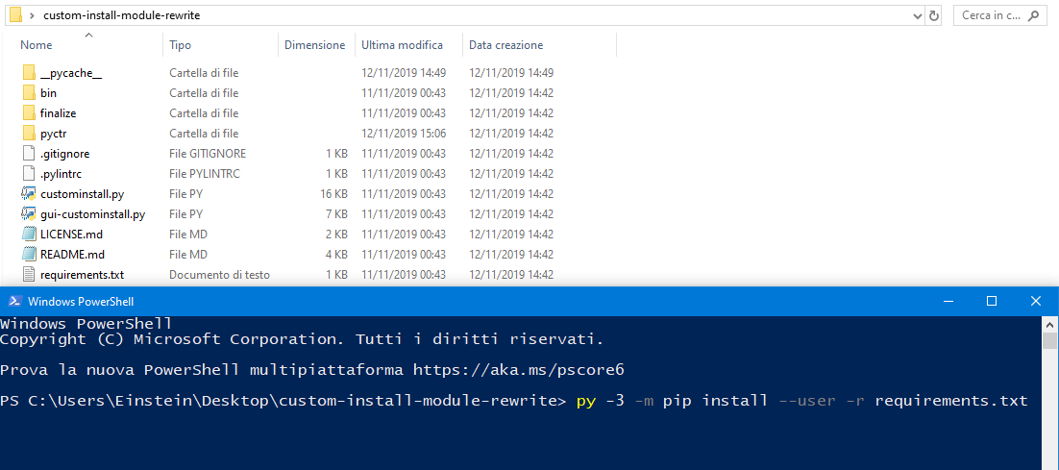Click the gui-custominstall.py Python file icon
The width and height of the screenshot is (1059, 470).
(29, 214)
